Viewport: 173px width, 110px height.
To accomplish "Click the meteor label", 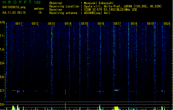I will (x=39, y=9).
